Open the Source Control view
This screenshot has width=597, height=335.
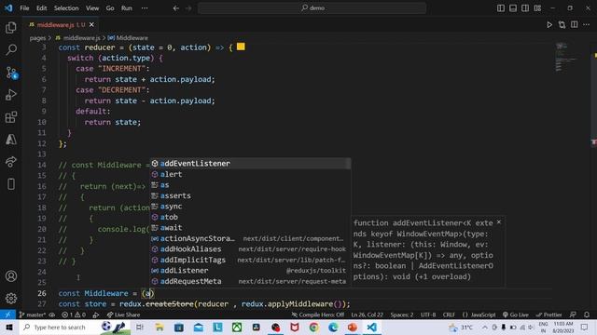pos(11,73)
